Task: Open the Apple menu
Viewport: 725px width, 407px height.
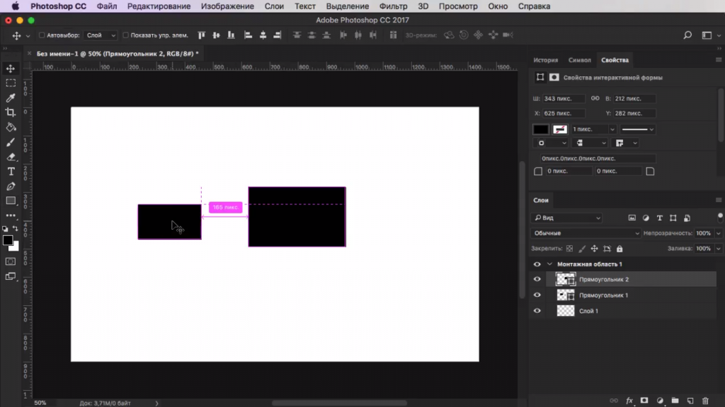Action: pyautogui.click(x=16, y=6)
